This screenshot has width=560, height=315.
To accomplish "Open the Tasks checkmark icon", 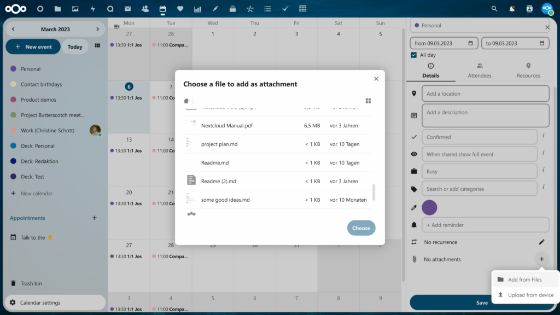I will [x=284, y=8].
